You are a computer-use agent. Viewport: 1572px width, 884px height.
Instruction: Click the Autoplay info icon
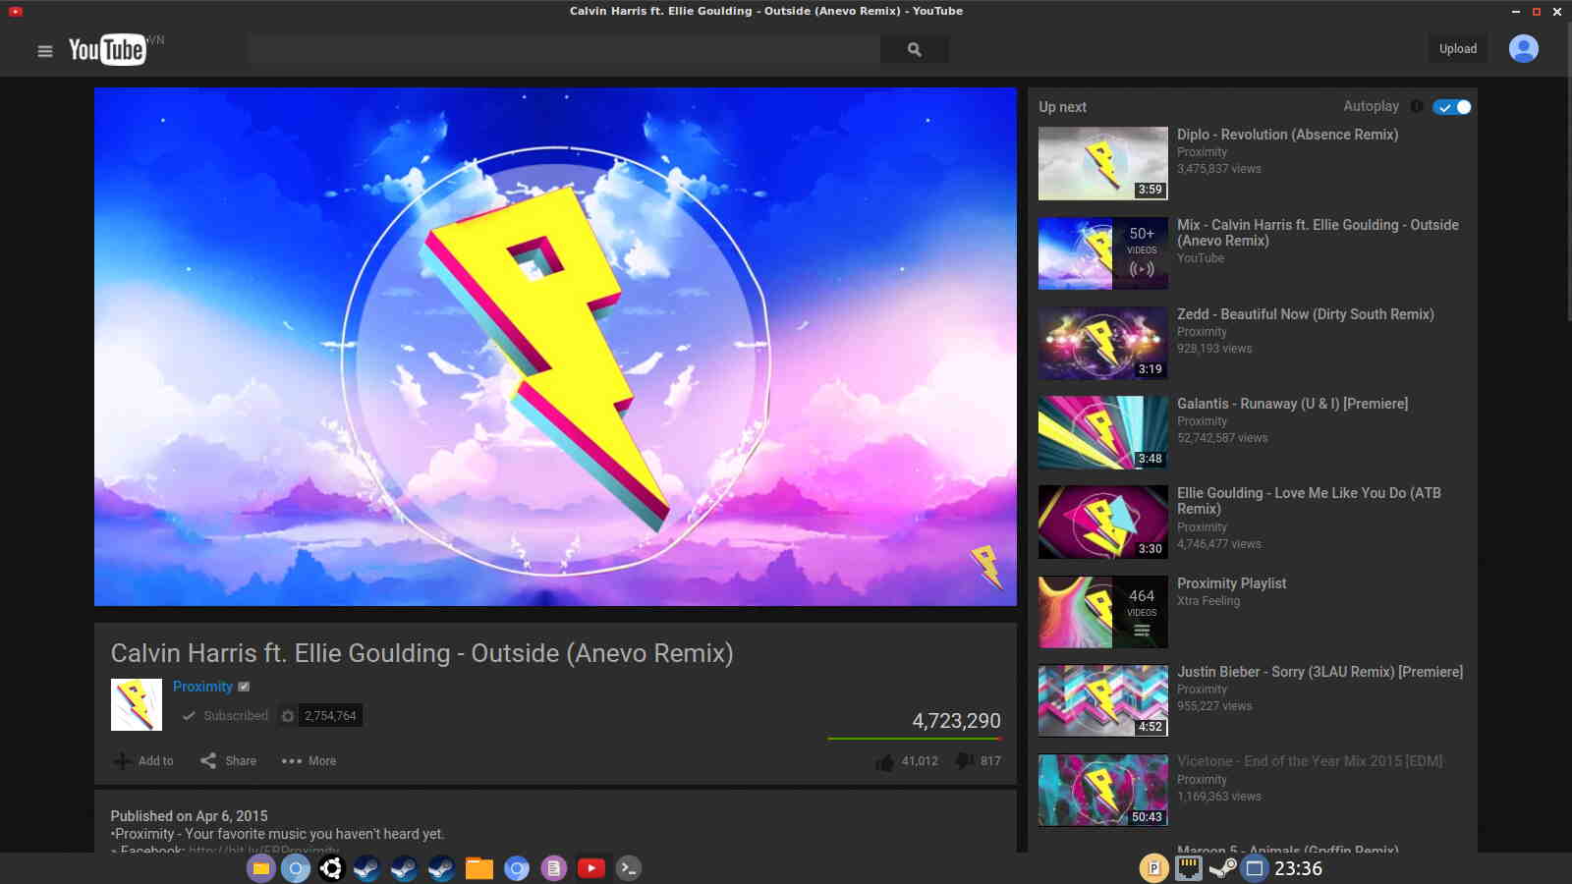(x=1416, y=106)
